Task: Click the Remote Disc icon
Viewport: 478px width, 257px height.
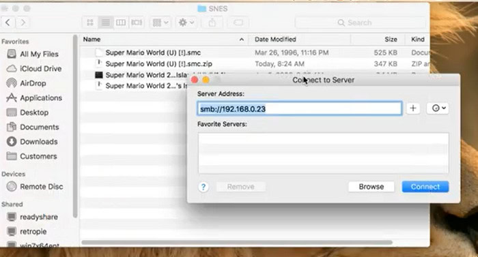Action: 12,186
